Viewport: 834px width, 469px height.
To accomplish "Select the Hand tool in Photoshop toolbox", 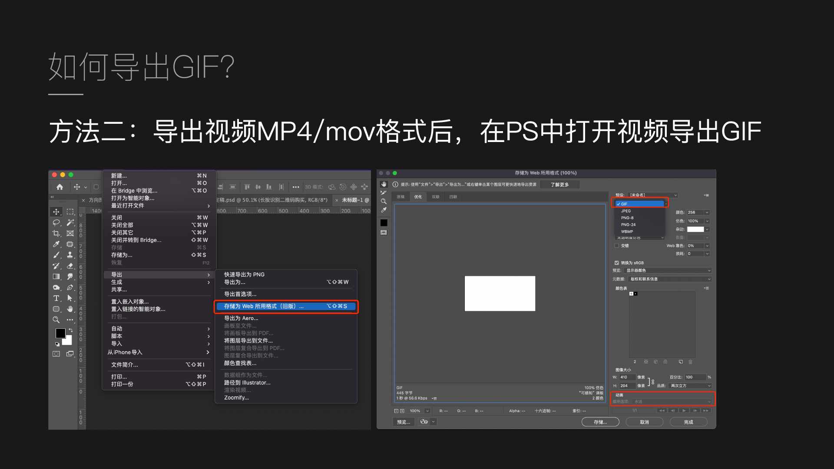I will tap(70, 309).
